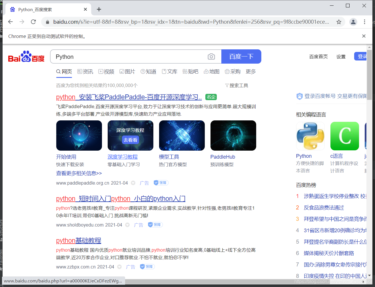Viewport: 375px width, 287px height.
Task: Click 查看更多相关信息>> link
Action: coord(79,173)
